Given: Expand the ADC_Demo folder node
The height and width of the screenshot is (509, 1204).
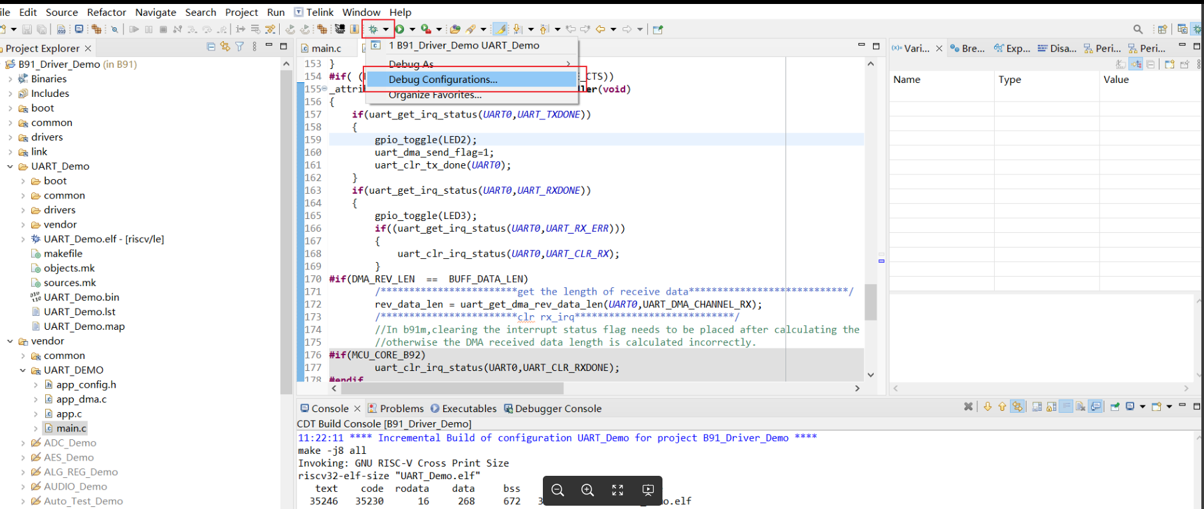Looking at the screenshot, I should pos(23,443).
